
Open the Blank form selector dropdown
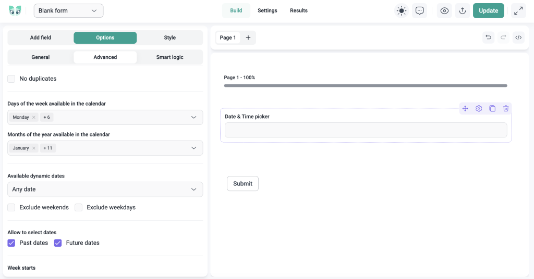(68, 10)
